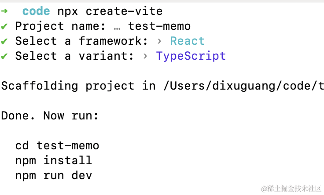Screen dimensions: 324x195
Task: Click the chevron before TypeScript
Action: [146, 56]
